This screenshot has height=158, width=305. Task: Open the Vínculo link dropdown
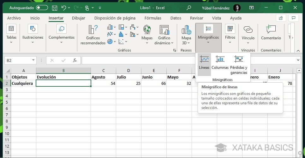coord(248,35)
